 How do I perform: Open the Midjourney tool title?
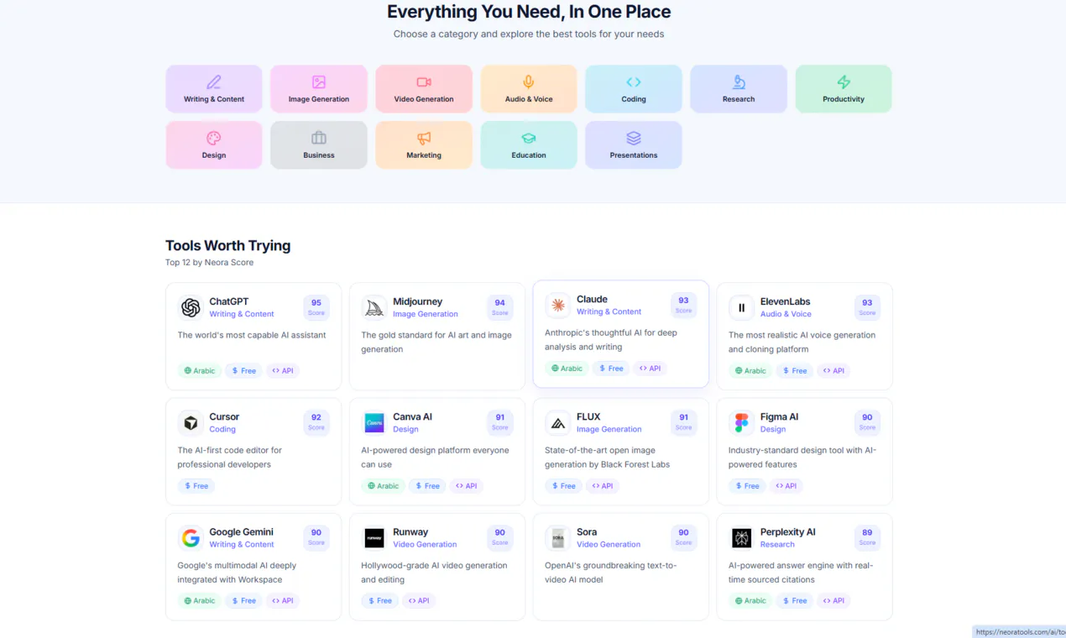click(418, 301)
